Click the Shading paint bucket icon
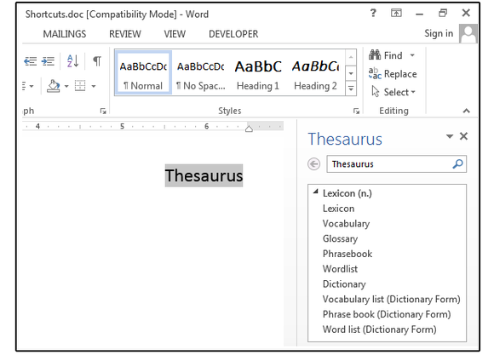The image size is (494, 355). 54,86
